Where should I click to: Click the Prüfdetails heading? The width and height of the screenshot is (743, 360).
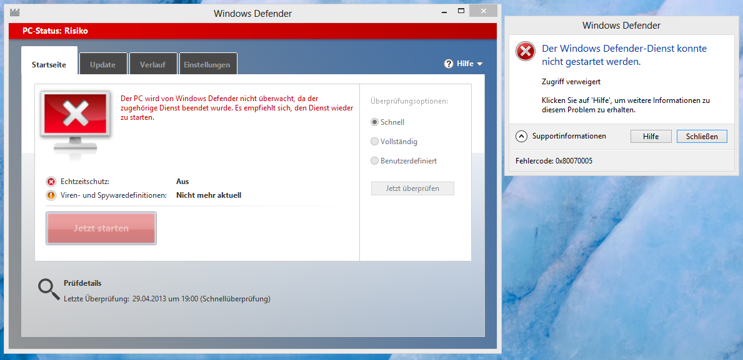coord(82,283)
